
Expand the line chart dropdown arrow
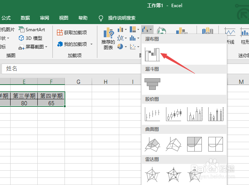pos(126,38)
